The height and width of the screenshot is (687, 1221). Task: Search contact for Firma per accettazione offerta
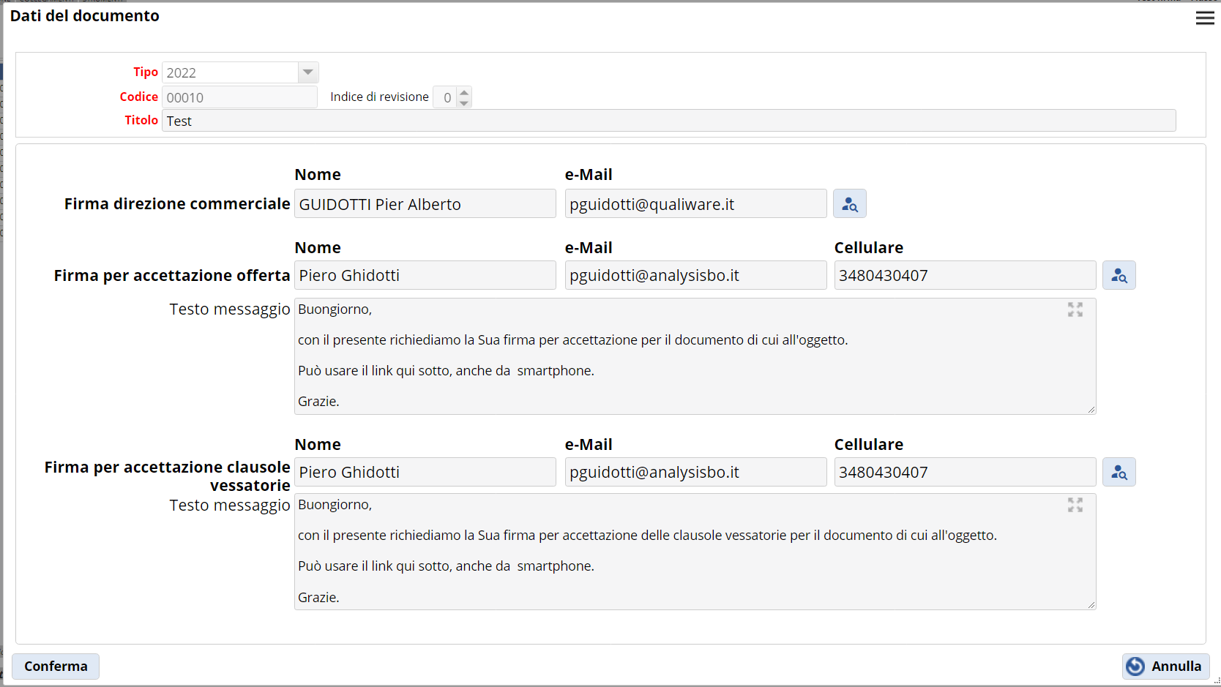1119,276
